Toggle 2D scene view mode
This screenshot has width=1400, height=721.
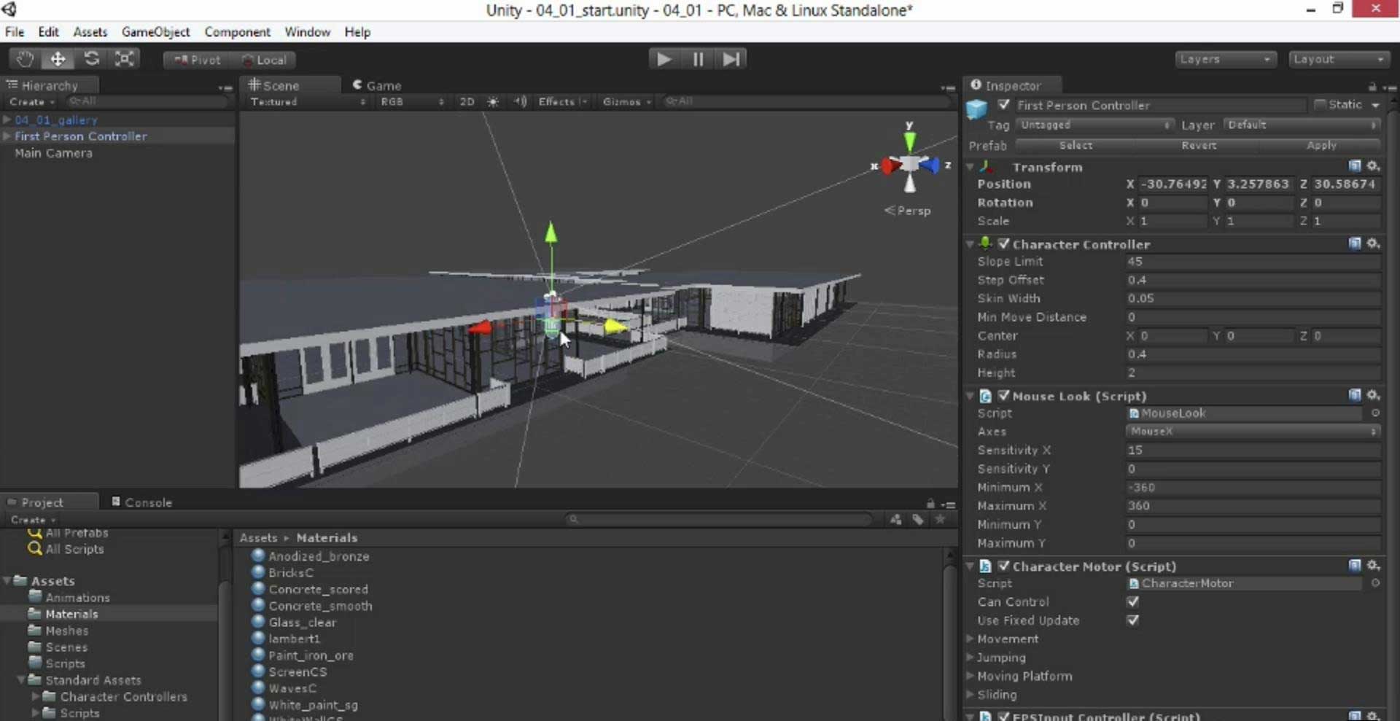[467, 102]
